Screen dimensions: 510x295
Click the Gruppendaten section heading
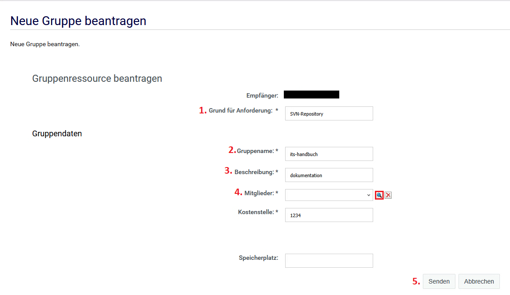pos(57,134)
